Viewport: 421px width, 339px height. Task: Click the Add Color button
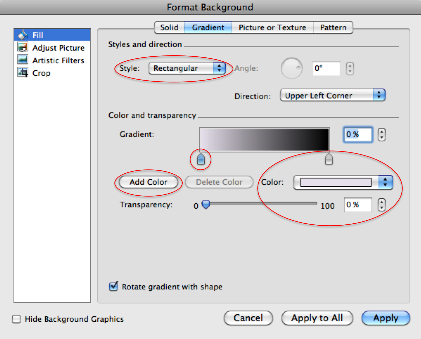pyautogui.click(x=149, y=182)
